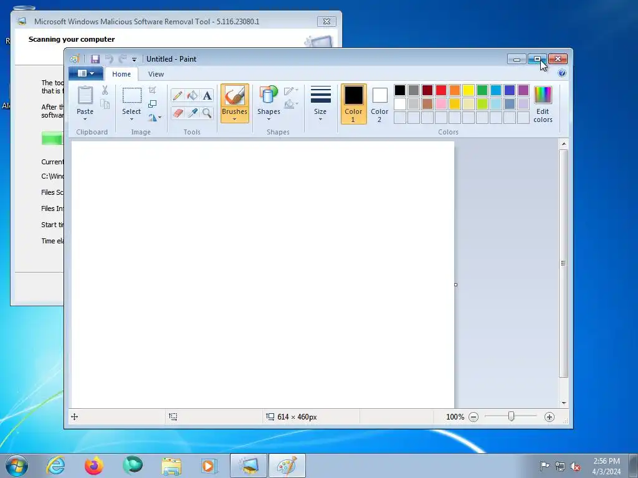Close the Malicious Software Removal Tool window
Image resolution: width=638 pixels, height=478 pixels.
tap(326, 22)
